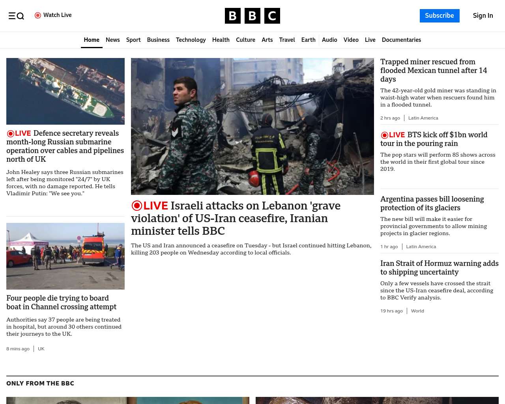505x404 pixels.
Task: Click the Channel crossing beach photo
Action: pos(65,256)
